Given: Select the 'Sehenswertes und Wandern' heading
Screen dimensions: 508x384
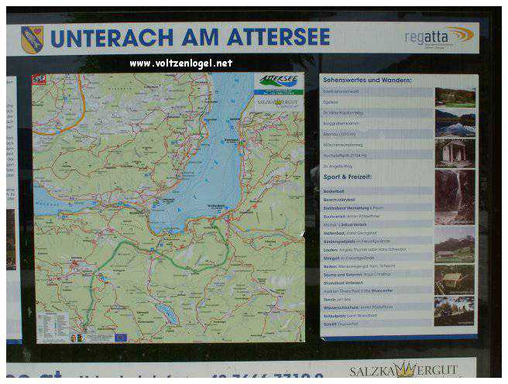Looking at the screenshot, I should (367, 81).
